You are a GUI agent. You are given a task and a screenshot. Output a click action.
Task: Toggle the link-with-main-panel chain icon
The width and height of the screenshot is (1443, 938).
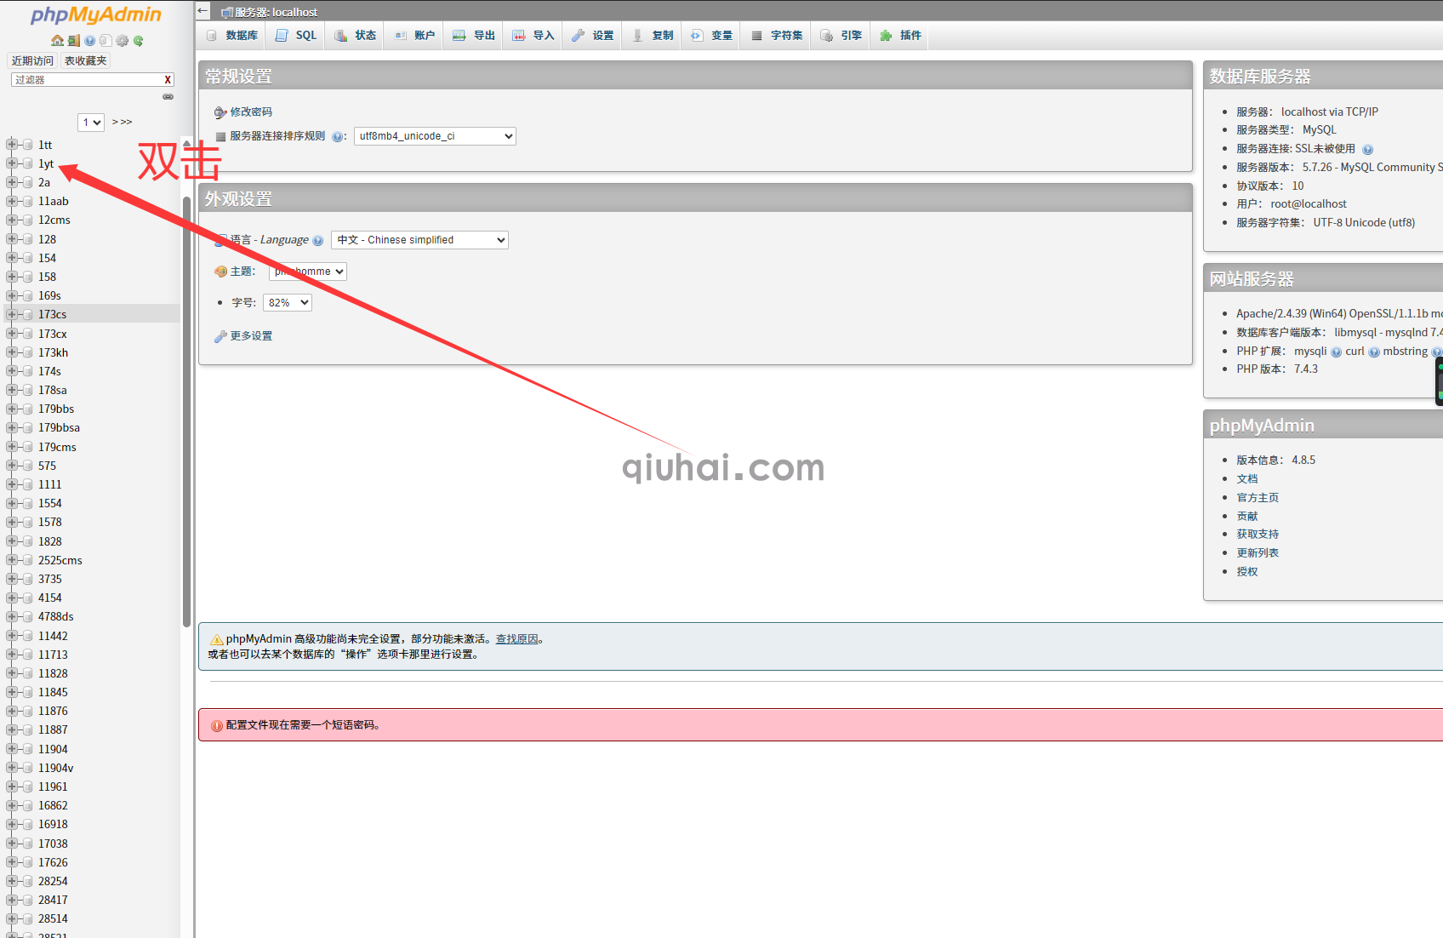[x=168, y=96]
